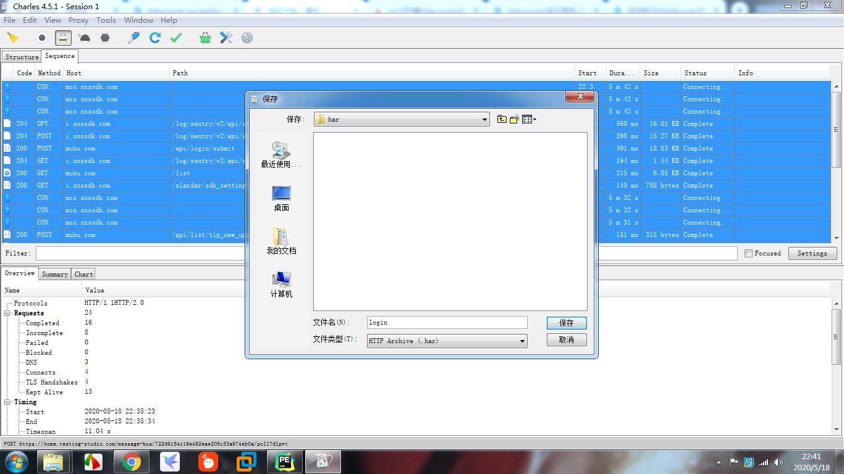Screen dimensions: 844x474
Task: Sort by the Code column header
Action: coord(24,73)
